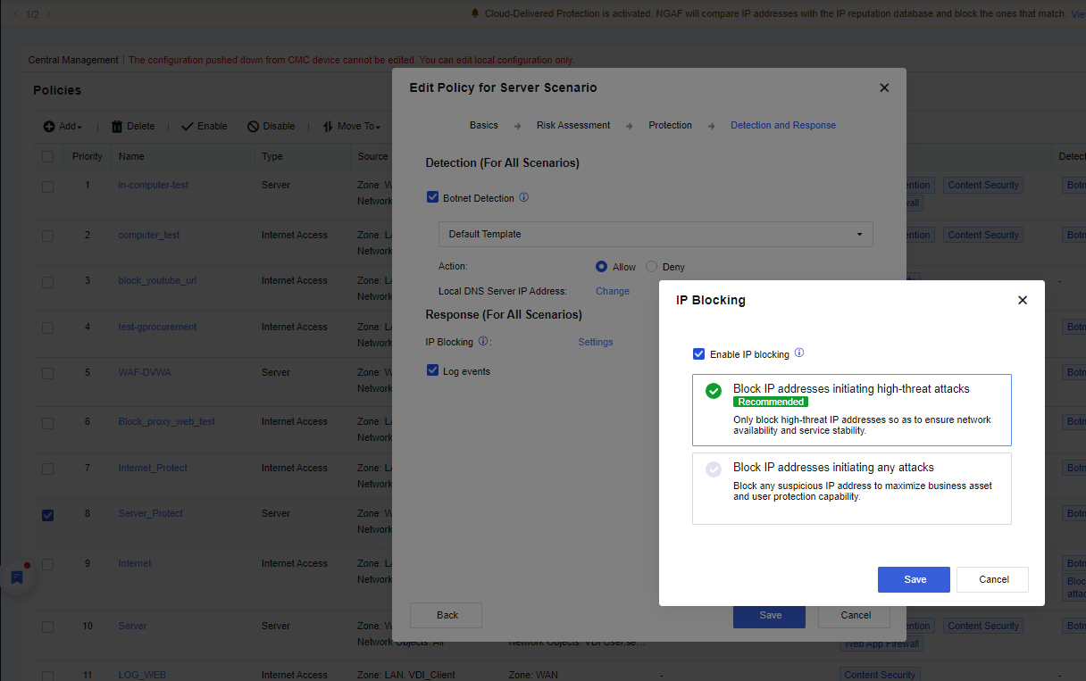This screenshot has width=1086, height=681.
Task: Click the Content Security tag in first row
Action: [x=983, y=185]
